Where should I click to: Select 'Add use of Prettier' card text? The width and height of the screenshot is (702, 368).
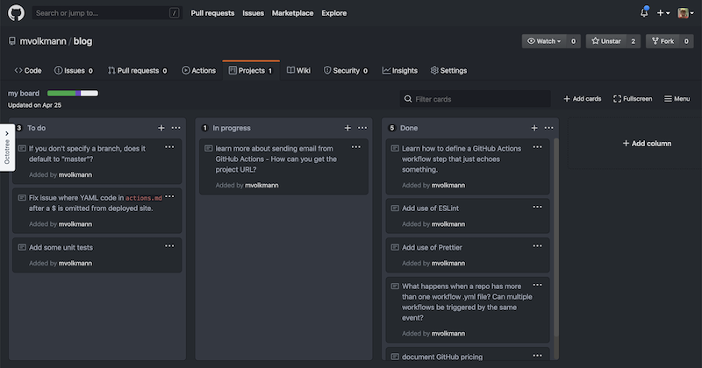click(432, 247)
